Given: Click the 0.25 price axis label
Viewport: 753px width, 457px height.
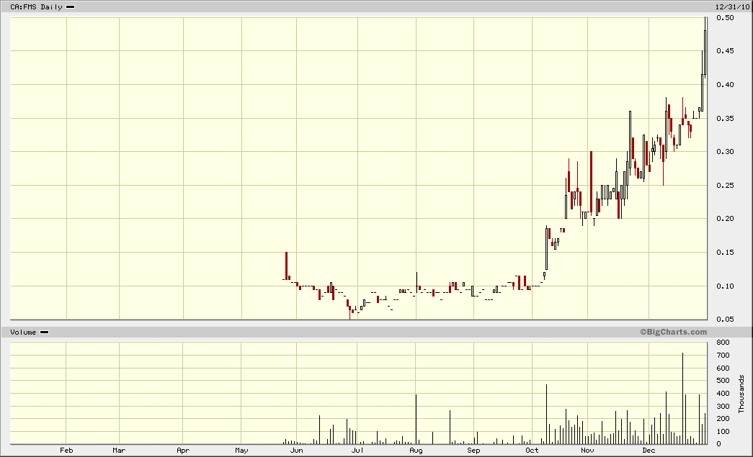Looking at the screenshot, I should [x=725, y=185].
